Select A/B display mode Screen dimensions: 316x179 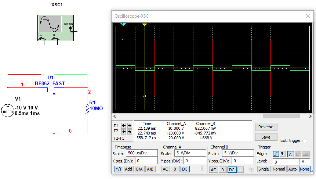150,169
